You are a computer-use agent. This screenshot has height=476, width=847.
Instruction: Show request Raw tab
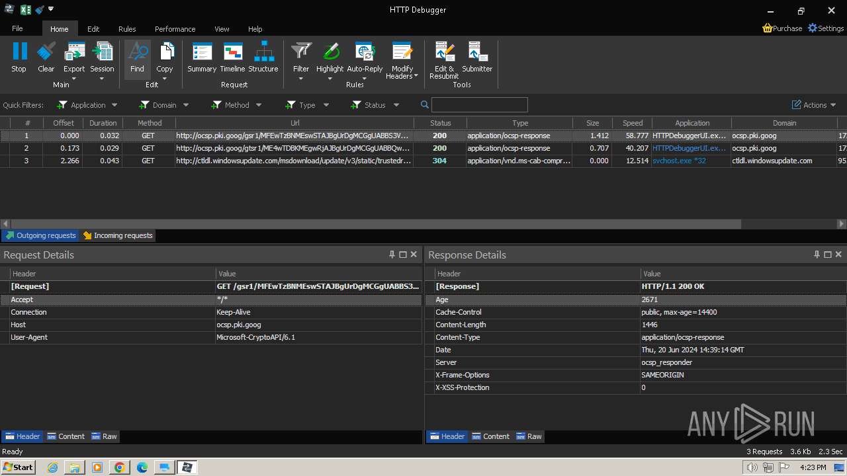tap(104, 436)
